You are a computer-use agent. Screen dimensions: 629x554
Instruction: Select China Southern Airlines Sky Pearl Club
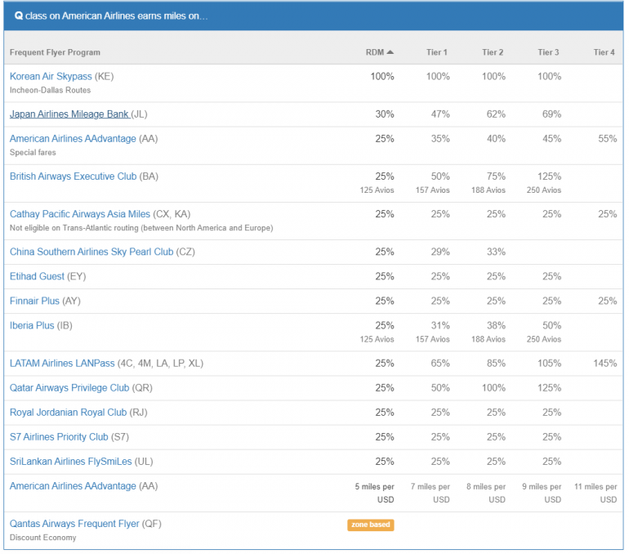click(91, 252)
